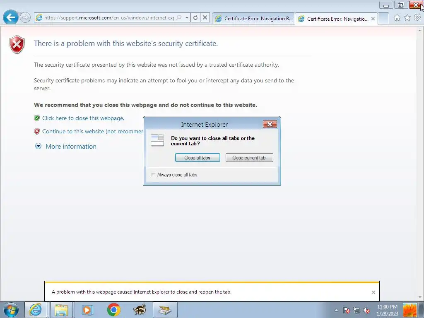Refresh the page with the reload icon
Screen dimensions: 424x318
coord(195,18)
